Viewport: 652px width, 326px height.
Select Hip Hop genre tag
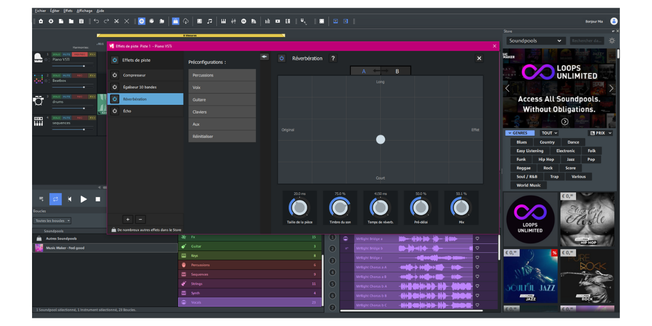[x=546, y=159]
